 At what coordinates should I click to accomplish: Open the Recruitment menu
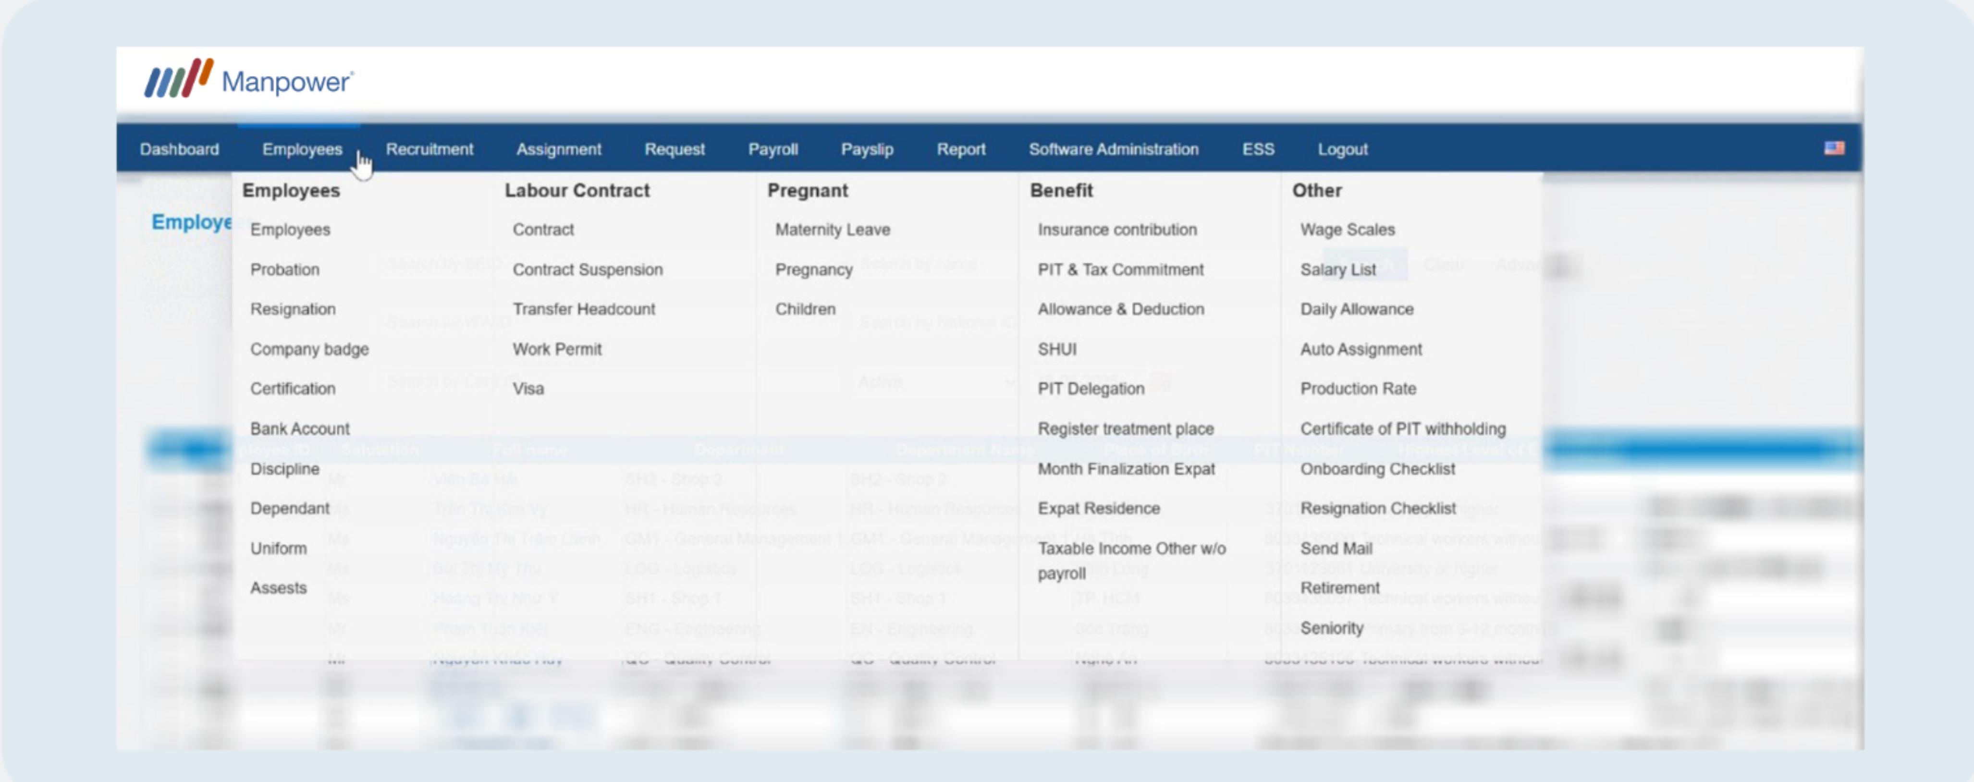coord(429,149)
